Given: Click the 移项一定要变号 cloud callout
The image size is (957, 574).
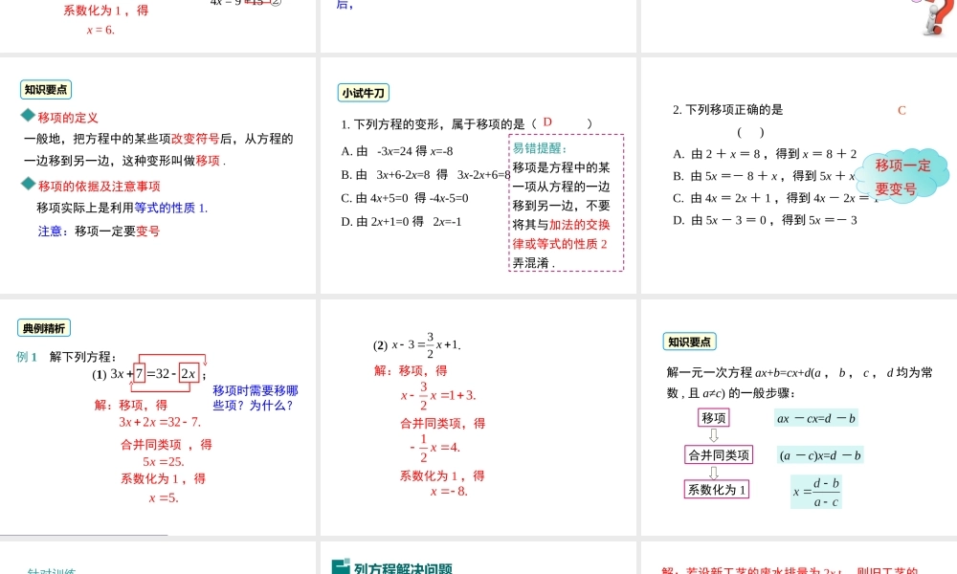Looking at the screenshot, I should pyautogui.click(x=901, y=176).
